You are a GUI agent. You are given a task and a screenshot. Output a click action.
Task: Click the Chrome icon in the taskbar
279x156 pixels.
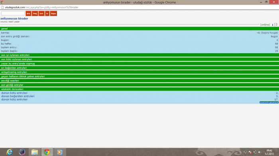(47, 152)
